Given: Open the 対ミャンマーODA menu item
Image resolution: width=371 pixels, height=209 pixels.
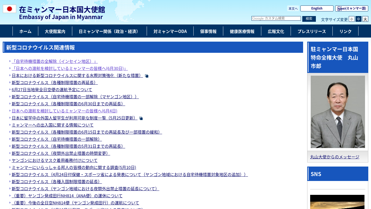Looking at the screenshot, I should [170, 31].
